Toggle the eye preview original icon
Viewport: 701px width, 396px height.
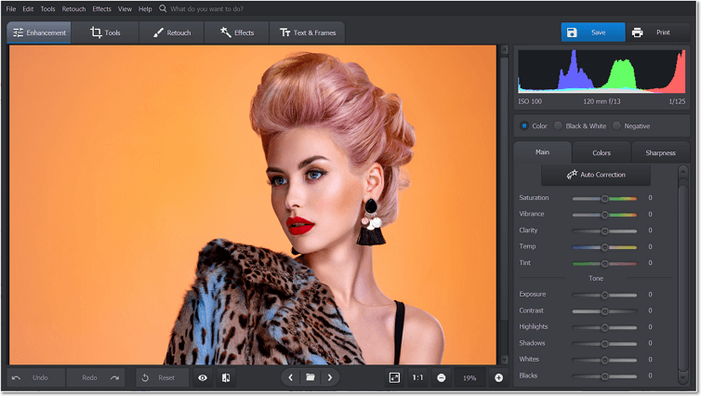[203, 377]
